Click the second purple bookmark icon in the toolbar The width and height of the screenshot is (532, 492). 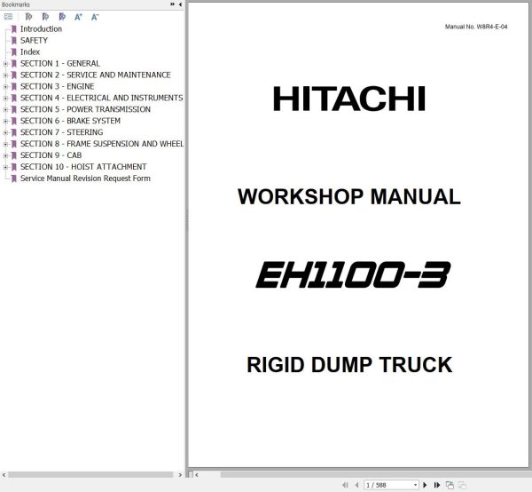point(45,17)
